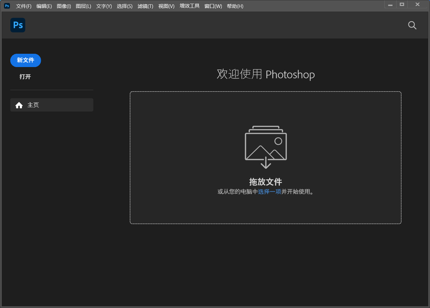Maximize the Photoshop window
Image resolution: width=430 pixels, height=308 pixels.
[402, 4]
